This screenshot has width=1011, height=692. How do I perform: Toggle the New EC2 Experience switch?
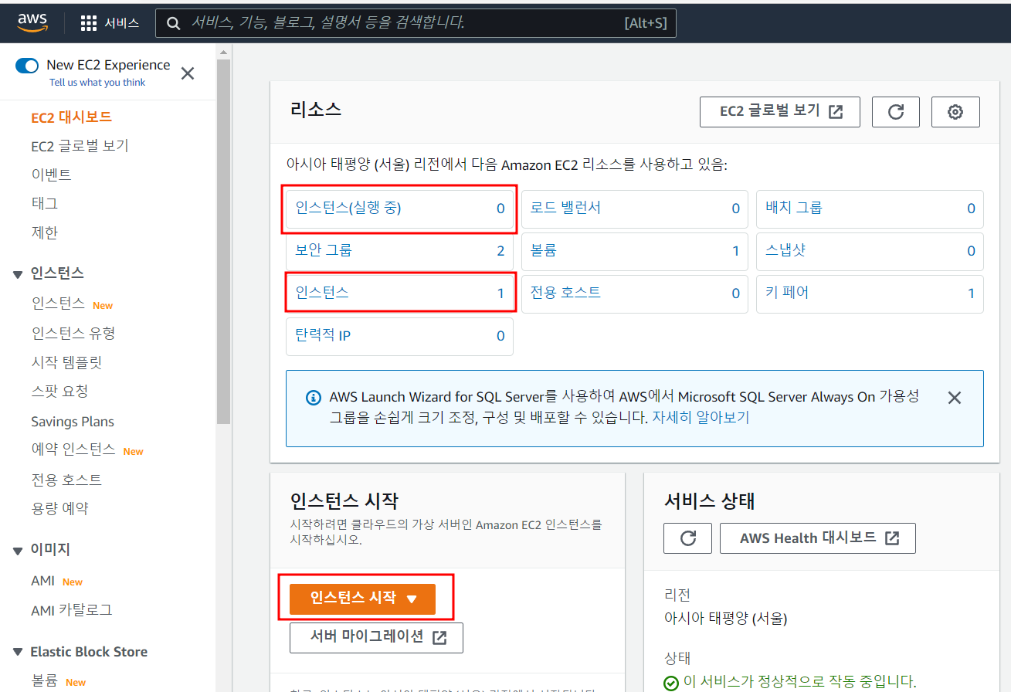pyautogui.click(x=27, y=66)
